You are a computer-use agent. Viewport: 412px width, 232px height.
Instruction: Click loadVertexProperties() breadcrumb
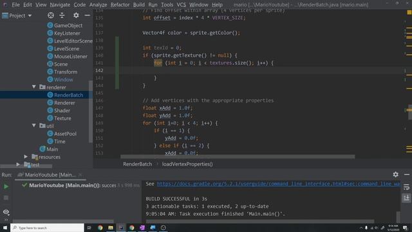pyautogui.click(x=187, y=164)
